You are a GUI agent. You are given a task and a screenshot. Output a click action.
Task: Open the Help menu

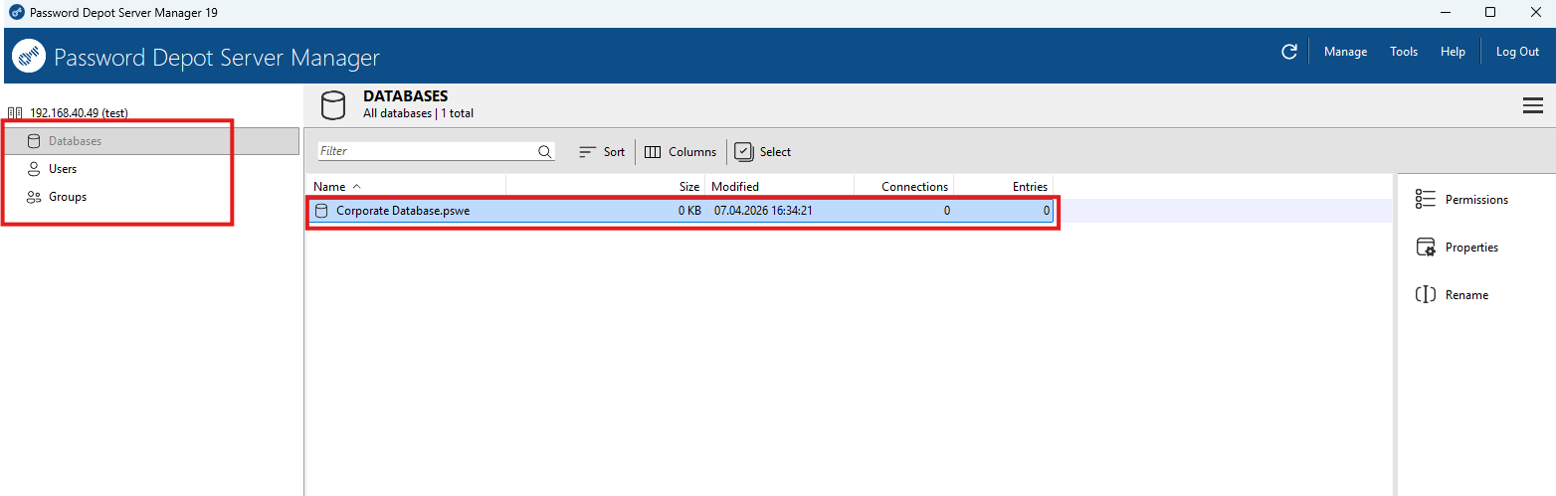coord(1453,52)
